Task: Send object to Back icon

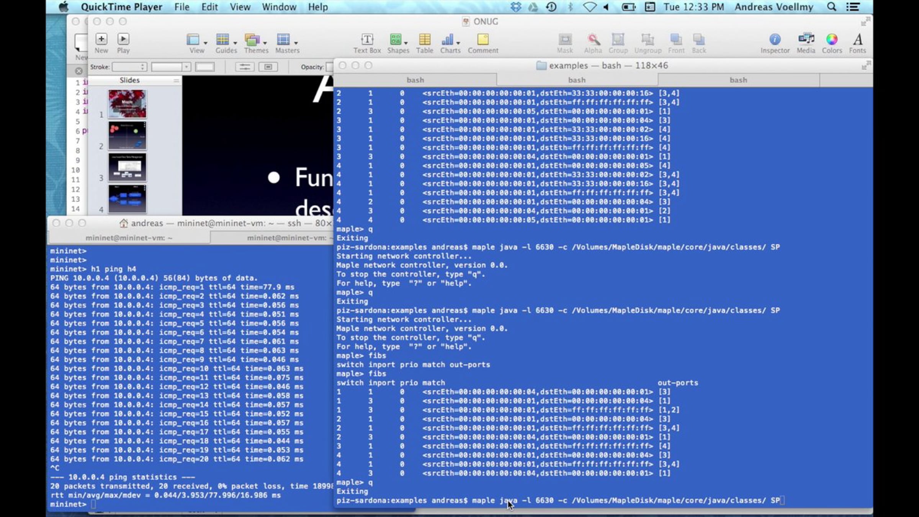Action: click(699, 39)
